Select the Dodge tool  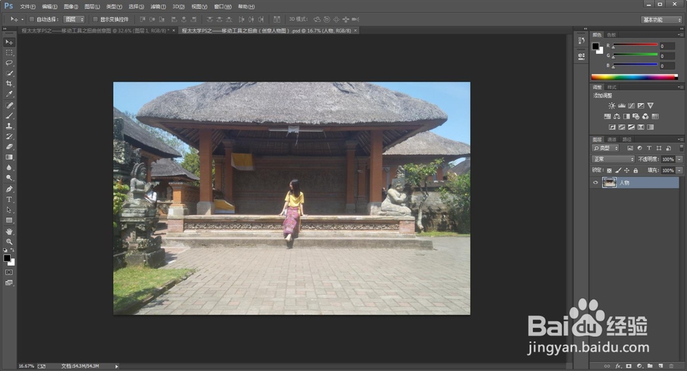[9, 178]
